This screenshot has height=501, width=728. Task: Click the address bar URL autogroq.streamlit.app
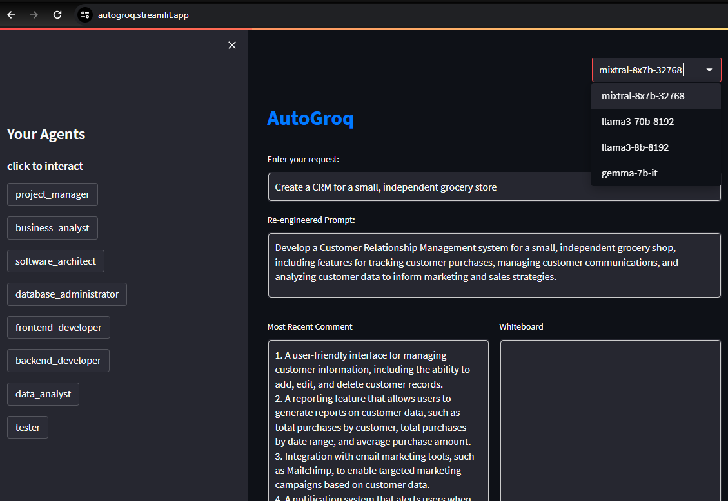pos(143,15)
